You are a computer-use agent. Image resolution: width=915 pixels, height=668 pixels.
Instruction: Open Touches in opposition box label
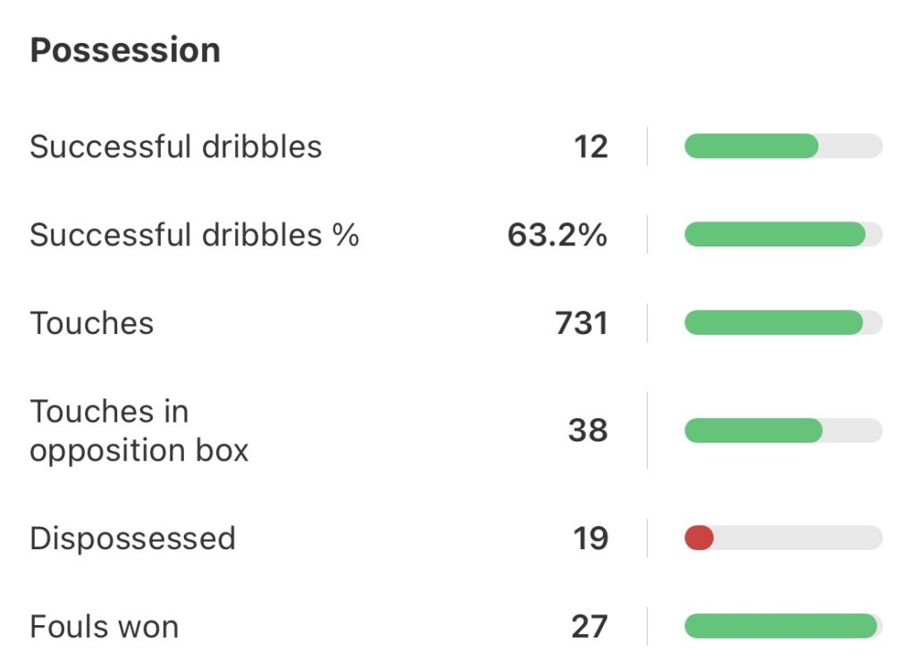coord(139,430)
